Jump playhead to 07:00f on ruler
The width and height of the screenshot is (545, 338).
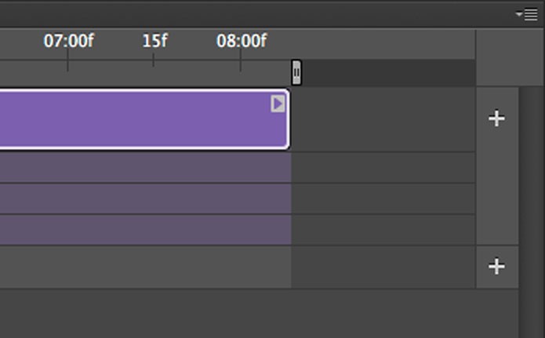68,41
